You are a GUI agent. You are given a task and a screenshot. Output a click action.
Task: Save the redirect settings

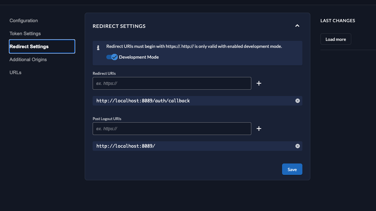[x=292, y=169]
